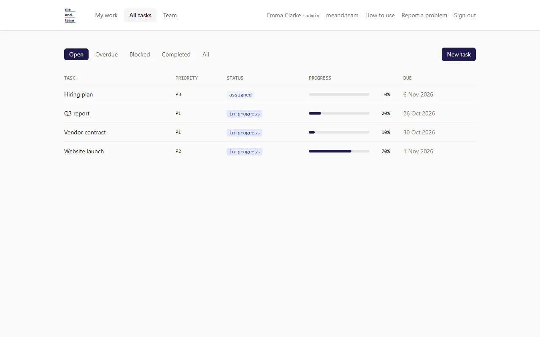Open the How to use page
The width and height of the screenshot is (540, 337).
pos(380,15)
